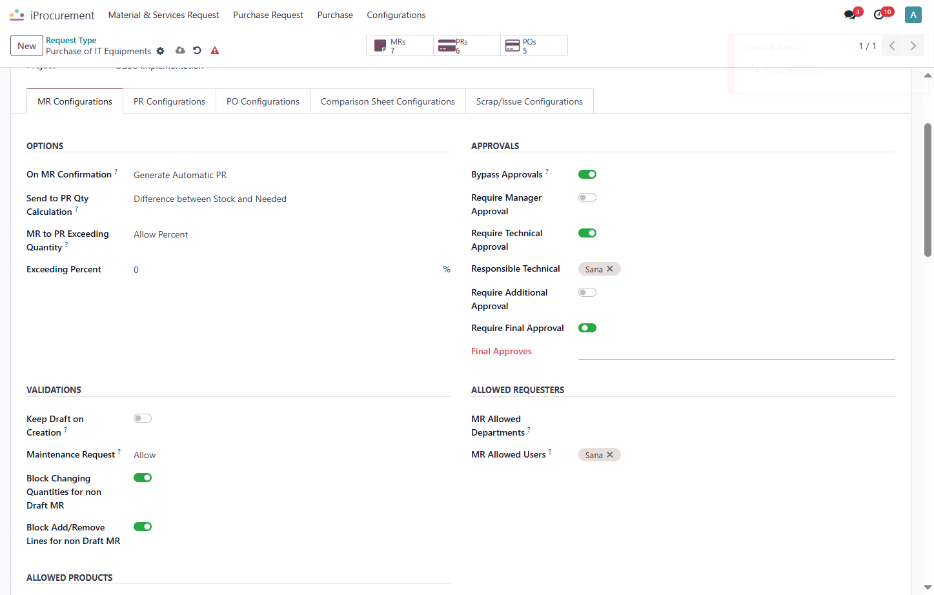Open the PRs smart button
The width and height of the screenshot is (934, 595).
click(467, 46)
